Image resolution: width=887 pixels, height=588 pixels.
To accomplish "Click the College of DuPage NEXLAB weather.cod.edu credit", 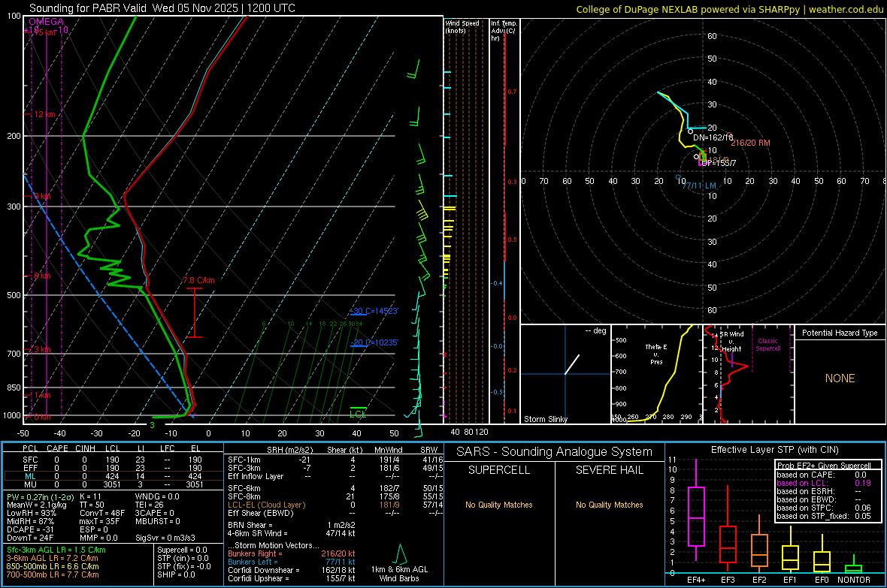I will [x=729, y=9].
